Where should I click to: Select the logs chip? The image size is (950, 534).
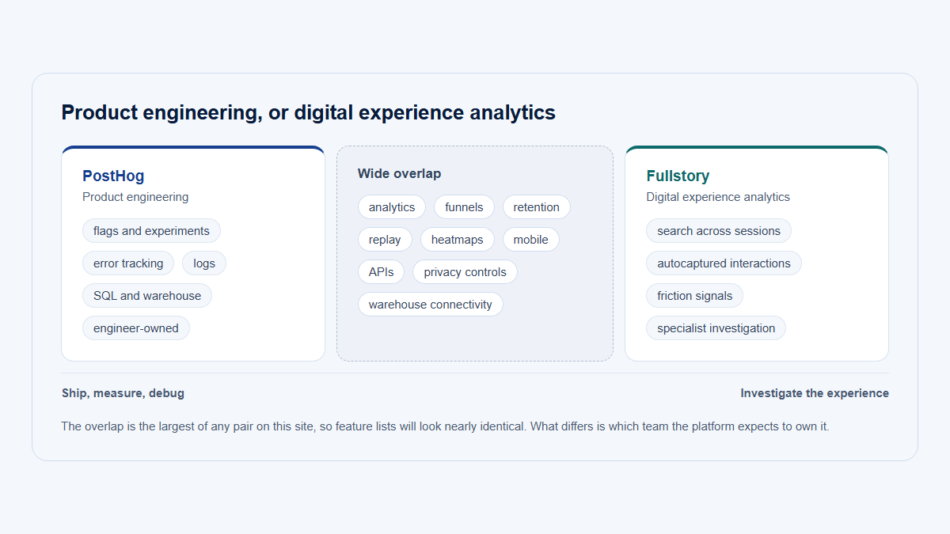coord(204,263)
